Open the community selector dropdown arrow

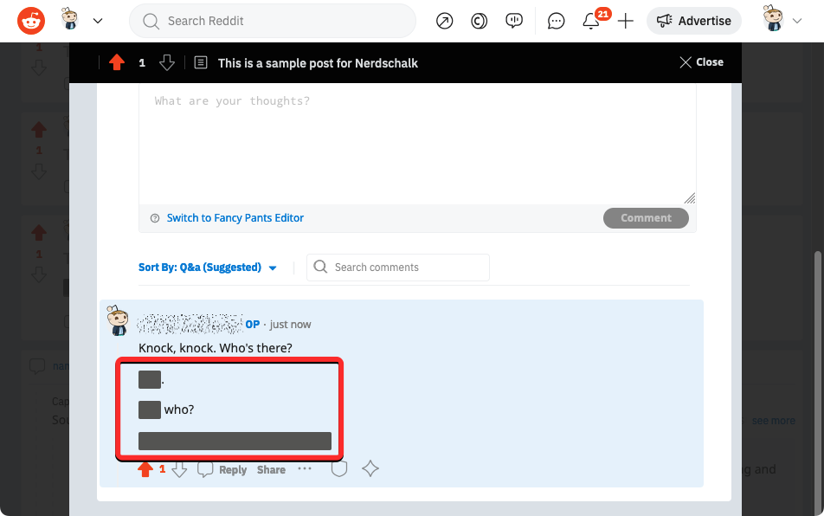[98, 21]
